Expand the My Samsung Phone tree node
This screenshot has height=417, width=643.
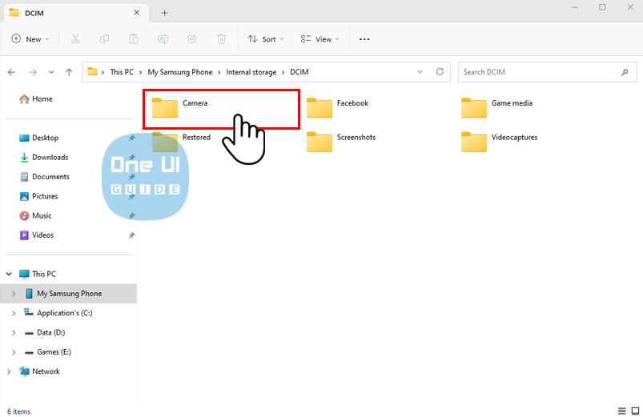point(14,294)
